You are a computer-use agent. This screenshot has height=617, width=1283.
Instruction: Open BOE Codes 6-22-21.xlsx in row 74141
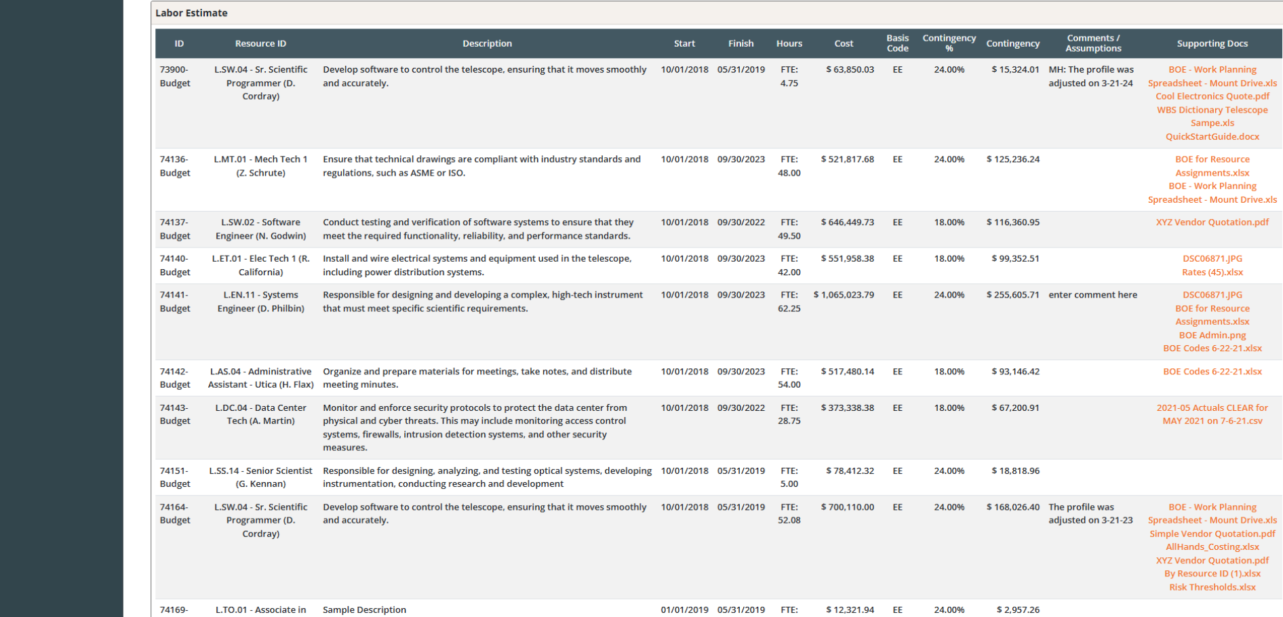point(1212,348)
